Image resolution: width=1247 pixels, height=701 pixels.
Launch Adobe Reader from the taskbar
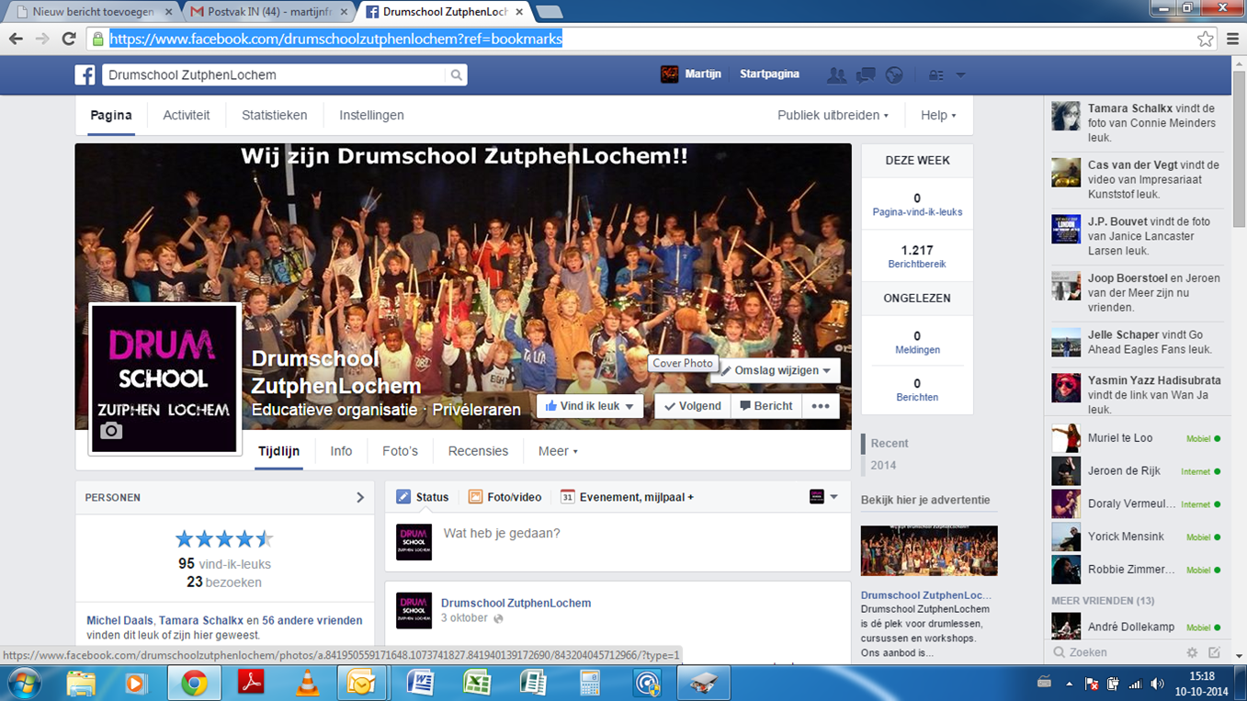click(x=251, y=683)
